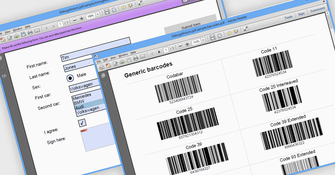Click fit full page icon in form window
Screen dimensions: 335x175
click(x=114, y=10)
